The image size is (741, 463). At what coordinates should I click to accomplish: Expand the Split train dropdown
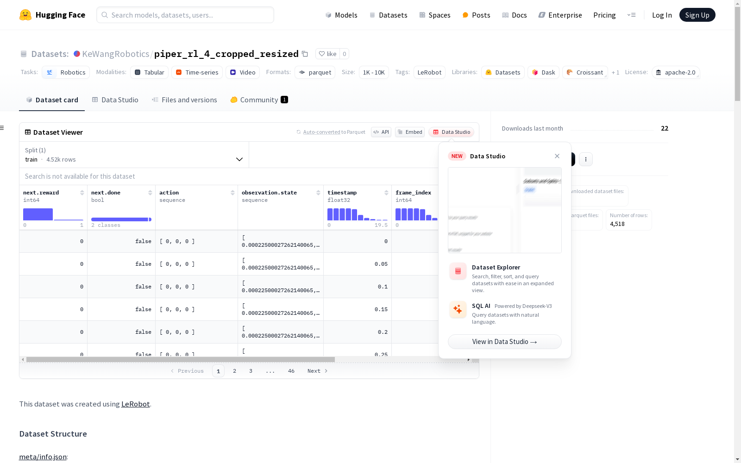point(134,155)
